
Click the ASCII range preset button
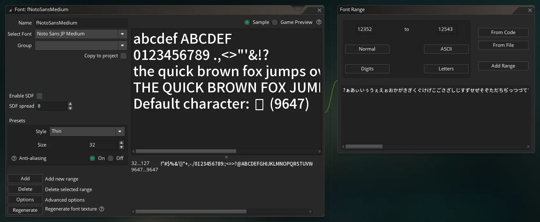point(446,49)
